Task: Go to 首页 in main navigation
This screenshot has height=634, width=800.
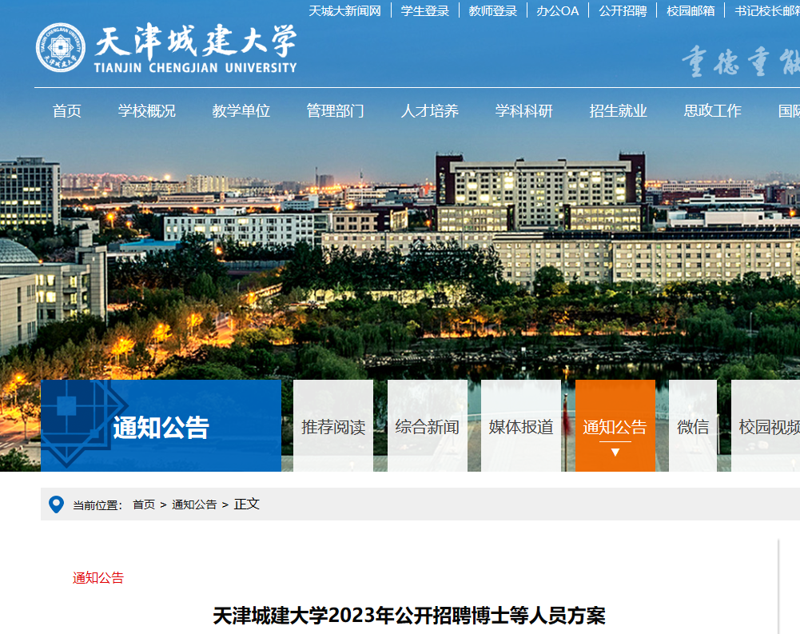Action: (67, 111)
